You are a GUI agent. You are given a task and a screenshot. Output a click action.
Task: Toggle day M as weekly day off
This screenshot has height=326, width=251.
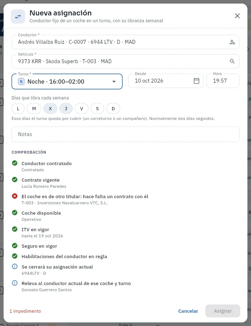point(34,108)
